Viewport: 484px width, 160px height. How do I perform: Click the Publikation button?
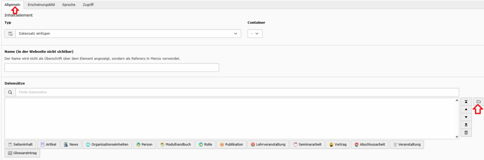231,145
